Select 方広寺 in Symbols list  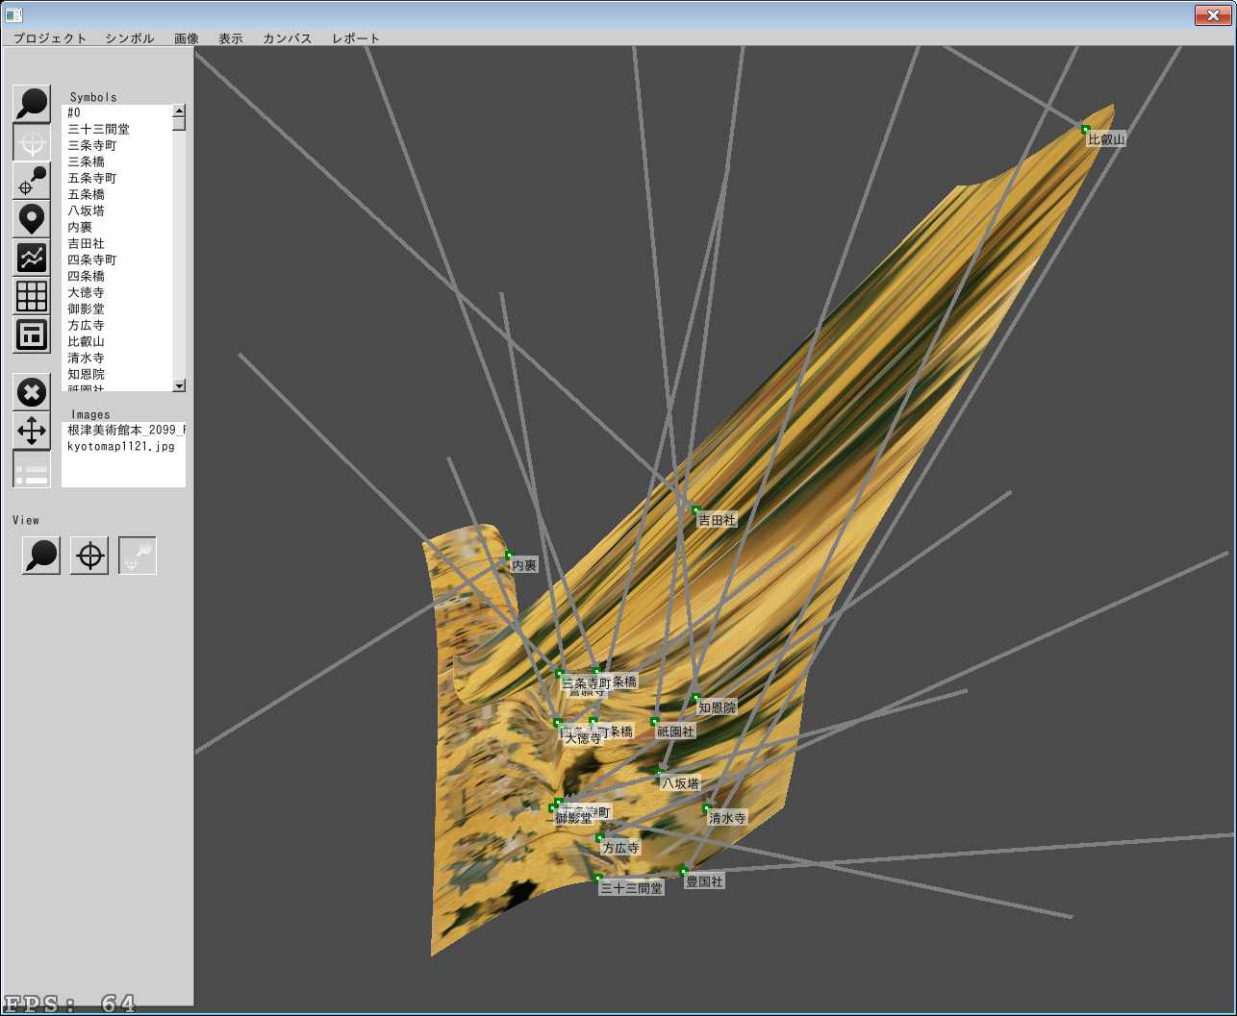click(117, 325)
